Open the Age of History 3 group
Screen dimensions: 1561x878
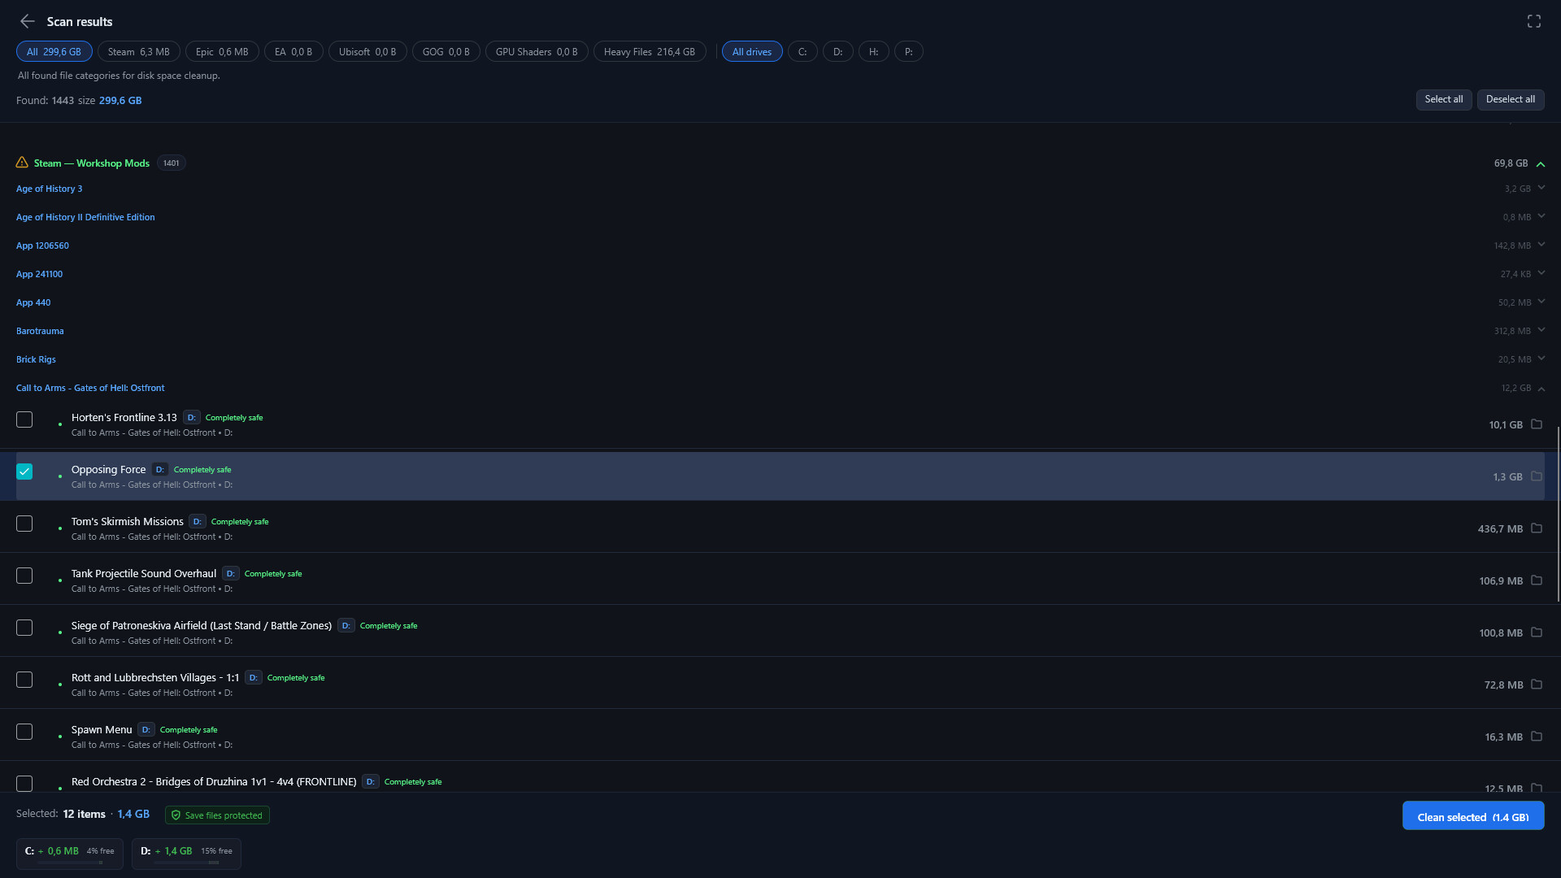pyautogui.click(x=50, y=188)
